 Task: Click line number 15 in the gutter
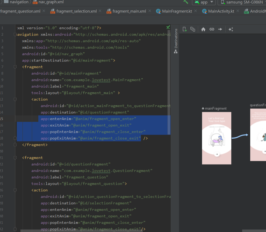point(2,119)
